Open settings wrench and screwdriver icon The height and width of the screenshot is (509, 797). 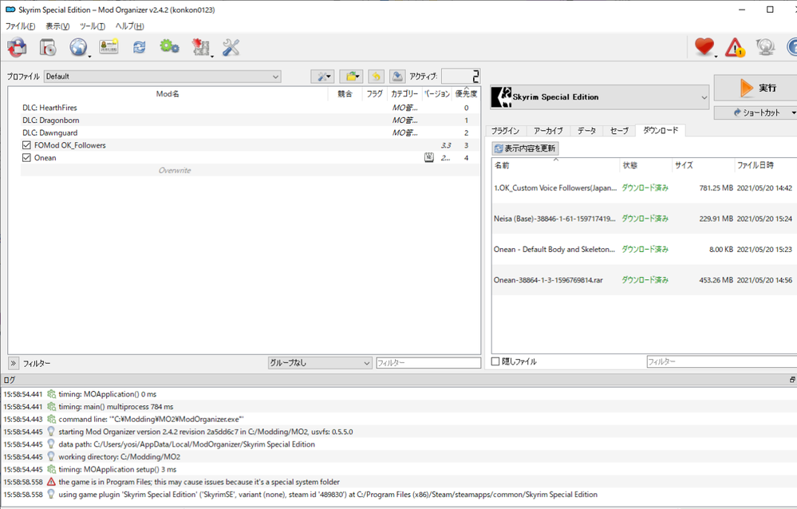coord(231,48)
